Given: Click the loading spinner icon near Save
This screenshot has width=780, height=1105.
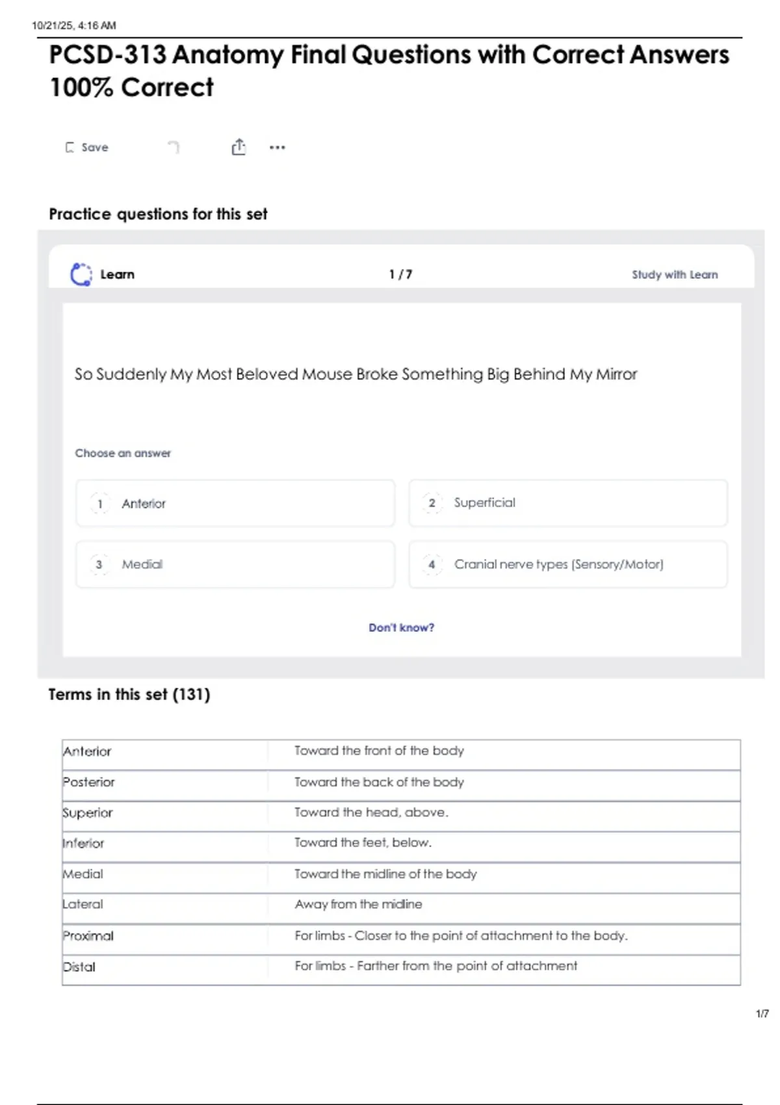Looking at the screenshot, I should click(173, 147).
